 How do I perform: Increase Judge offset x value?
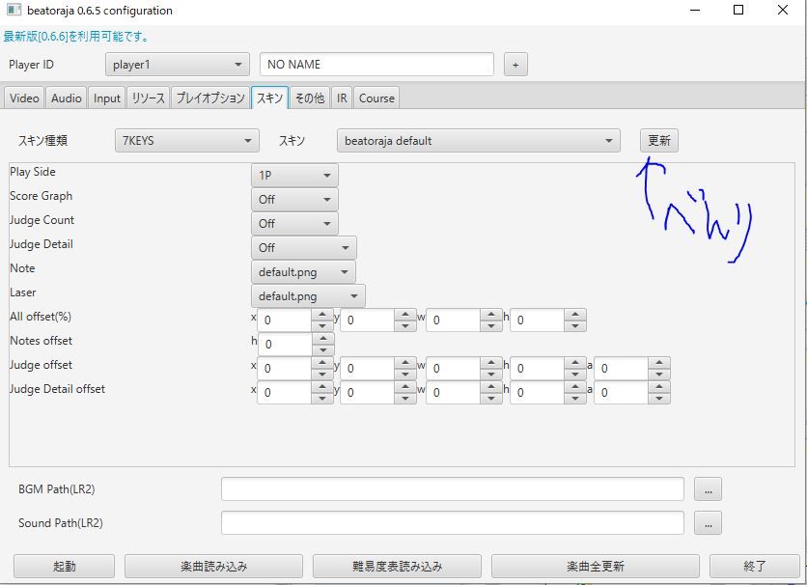[322, 363]
